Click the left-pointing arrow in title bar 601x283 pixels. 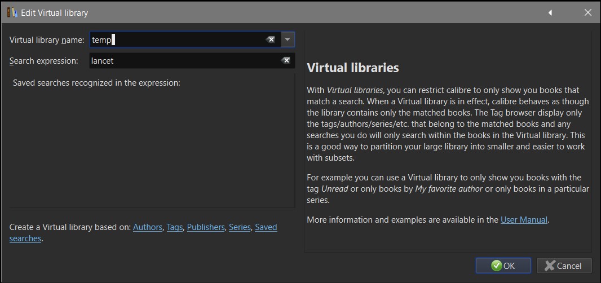[x=550, y=12]
